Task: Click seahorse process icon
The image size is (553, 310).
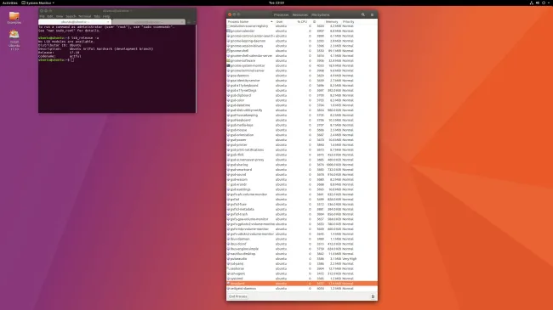Action: [x=228, y=268]
